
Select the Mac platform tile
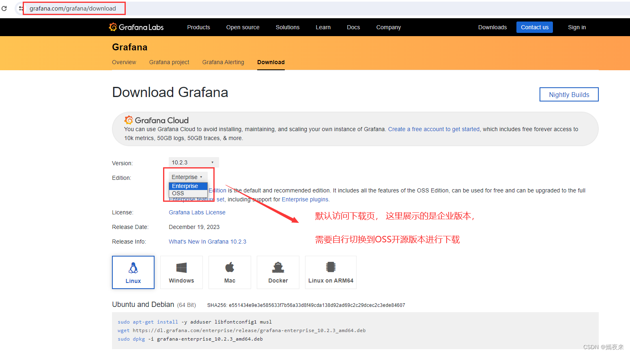(230, 272)
